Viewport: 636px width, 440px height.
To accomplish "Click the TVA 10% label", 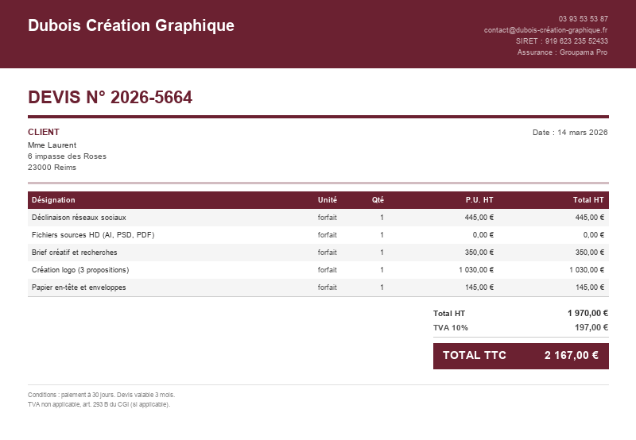I will (450, 328).
